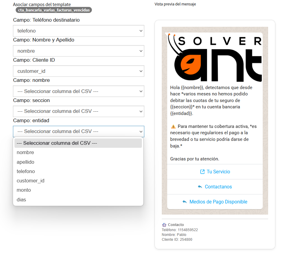This screenshot has height=254, width=285.
Task: Click the 'Vista previa del mensaje' heading
Action: point(175,4)
